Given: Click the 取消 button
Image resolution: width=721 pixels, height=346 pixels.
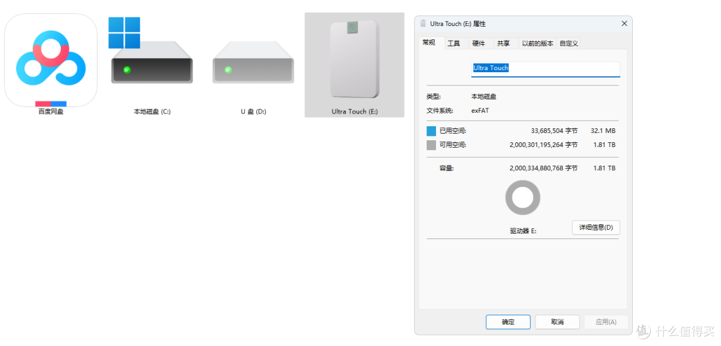Looking at the screenshot, I should click(x=557, y=322).
